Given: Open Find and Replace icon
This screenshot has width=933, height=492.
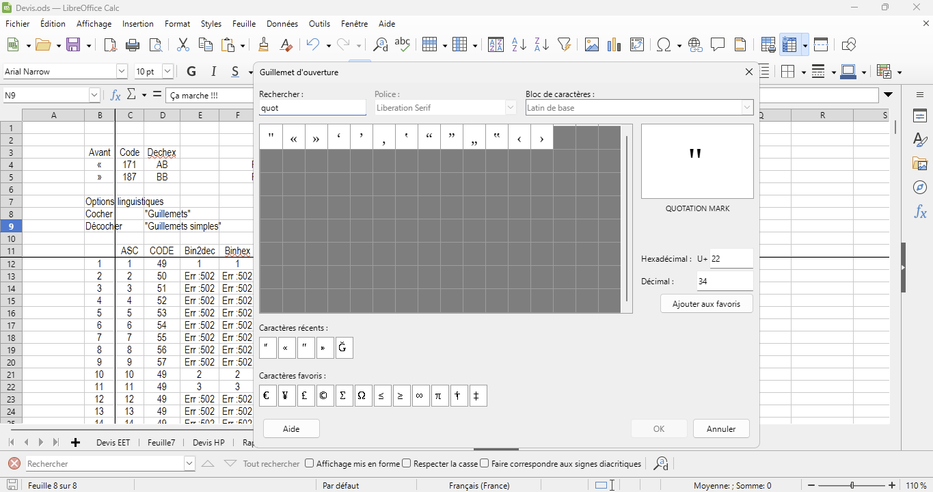Looking at the screenshot, I should coord(381,45).
